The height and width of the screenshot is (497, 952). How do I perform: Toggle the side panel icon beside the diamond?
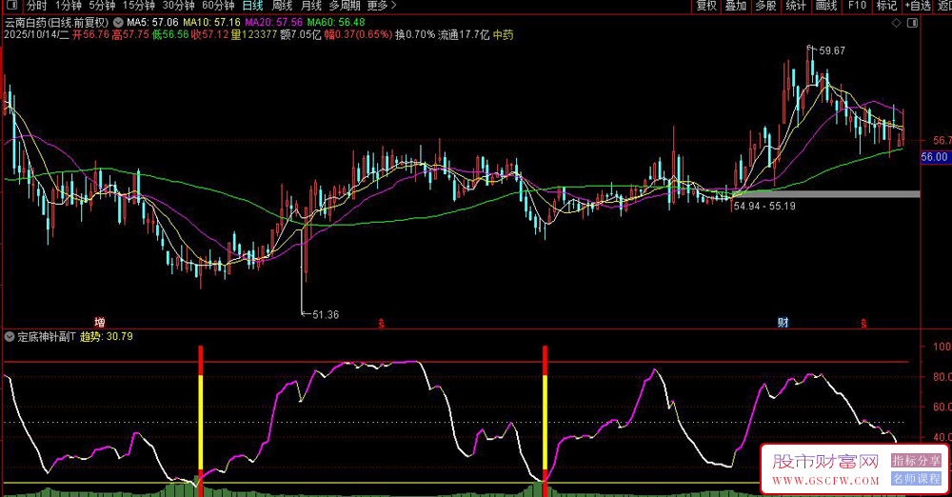pyautogui.click(x=912, y=21)
